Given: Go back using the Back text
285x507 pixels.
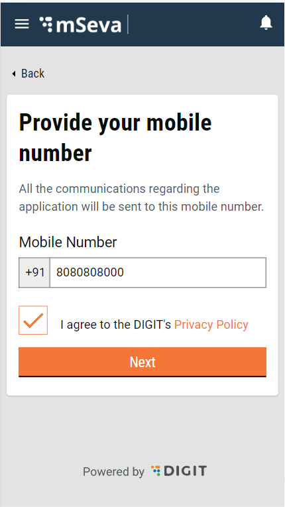Looking at the screenshot, I should (x=32, y=74).
